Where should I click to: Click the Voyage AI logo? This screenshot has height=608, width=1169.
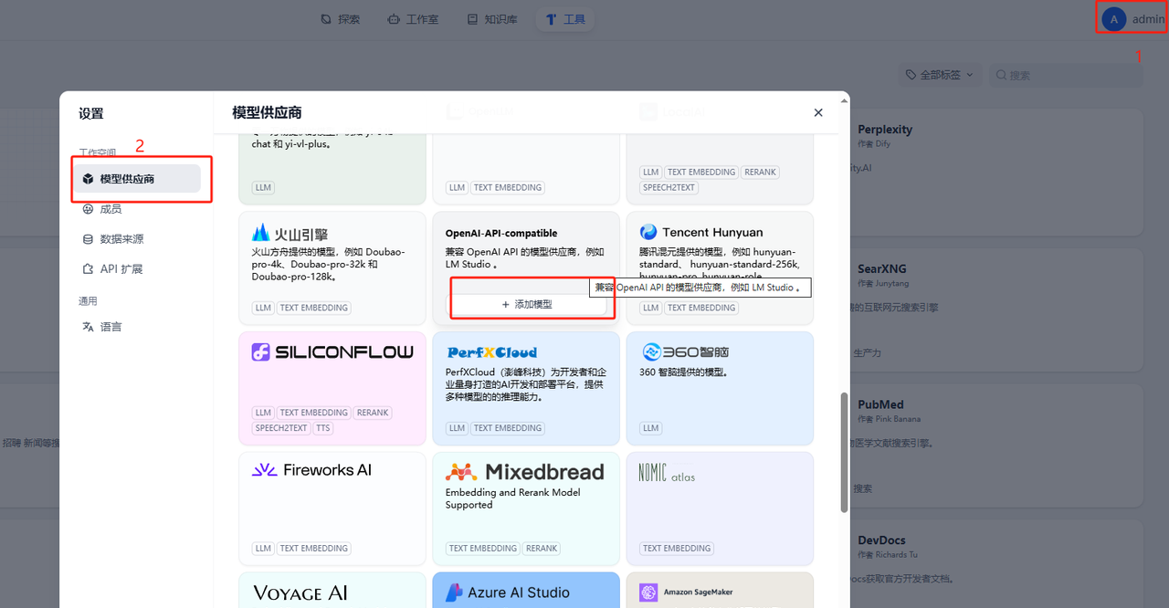(300, 593)
